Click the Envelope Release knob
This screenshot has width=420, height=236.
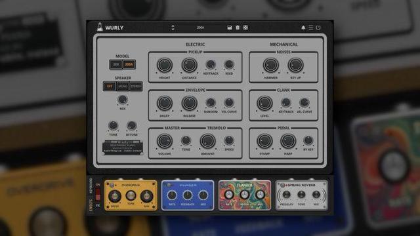[190, 104]
